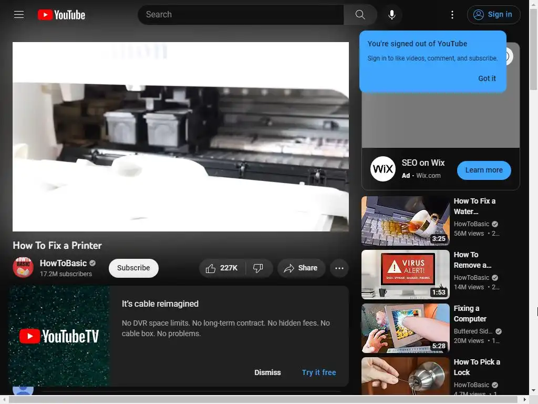Click the YouTube TV promo image
The height and width of the screenshot is (404, 538).
(59, 336)
